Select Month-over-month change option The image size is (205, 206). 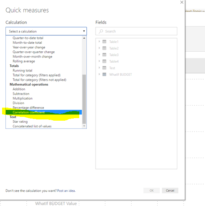coord(32,56)
